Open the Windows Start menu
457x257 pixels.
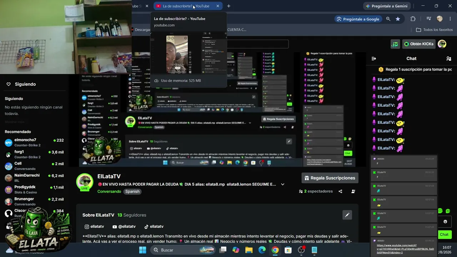(142, 250)
